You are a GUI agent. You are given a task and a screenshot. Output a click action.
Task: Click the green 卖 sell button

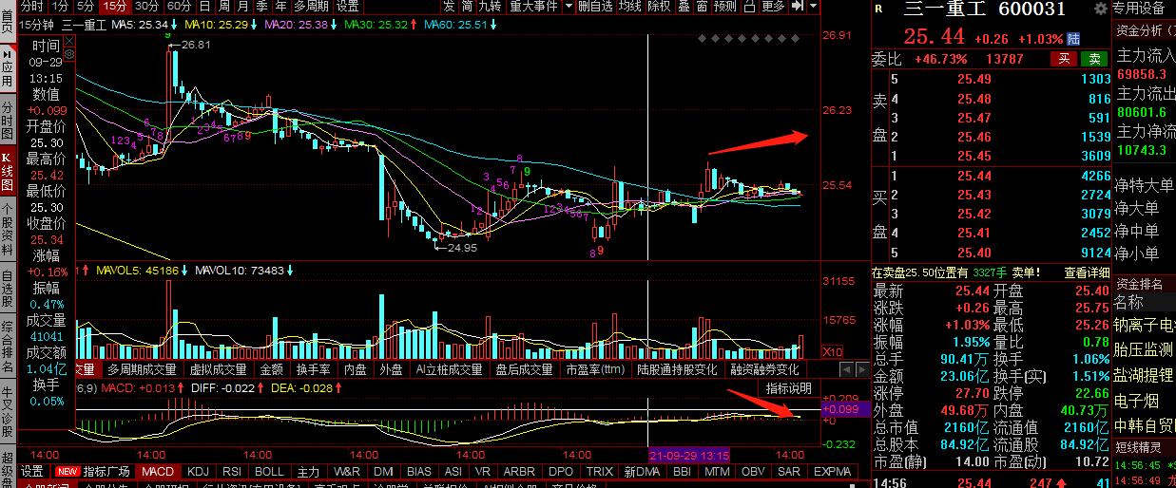point(1093,59)
